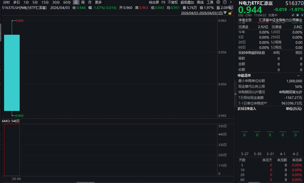304x183 pixels.
Task: Click the cyan candlestick bar on chart
Action: coord(12,73)
